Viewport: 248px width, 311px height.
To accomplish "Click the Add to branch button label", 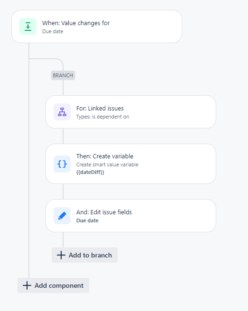I will (x=90, y=255).
